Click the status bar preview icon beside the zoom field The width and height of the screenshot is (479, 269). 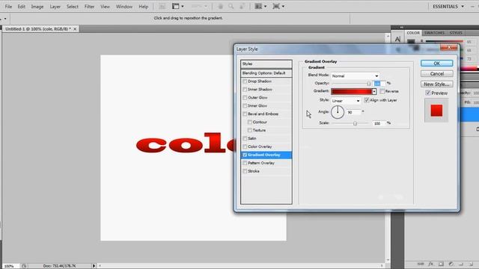[24, 266]
